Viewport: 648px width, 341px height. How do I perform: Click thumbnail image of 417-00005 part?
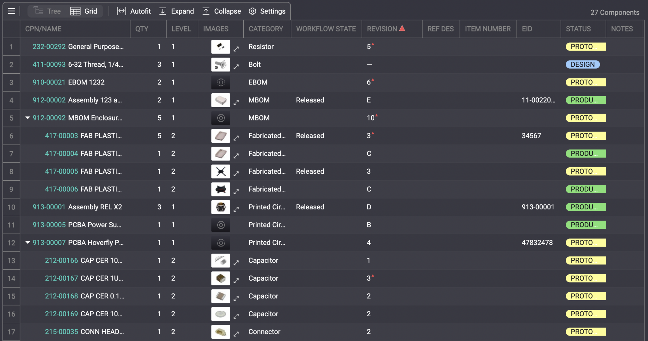point(221,171)
